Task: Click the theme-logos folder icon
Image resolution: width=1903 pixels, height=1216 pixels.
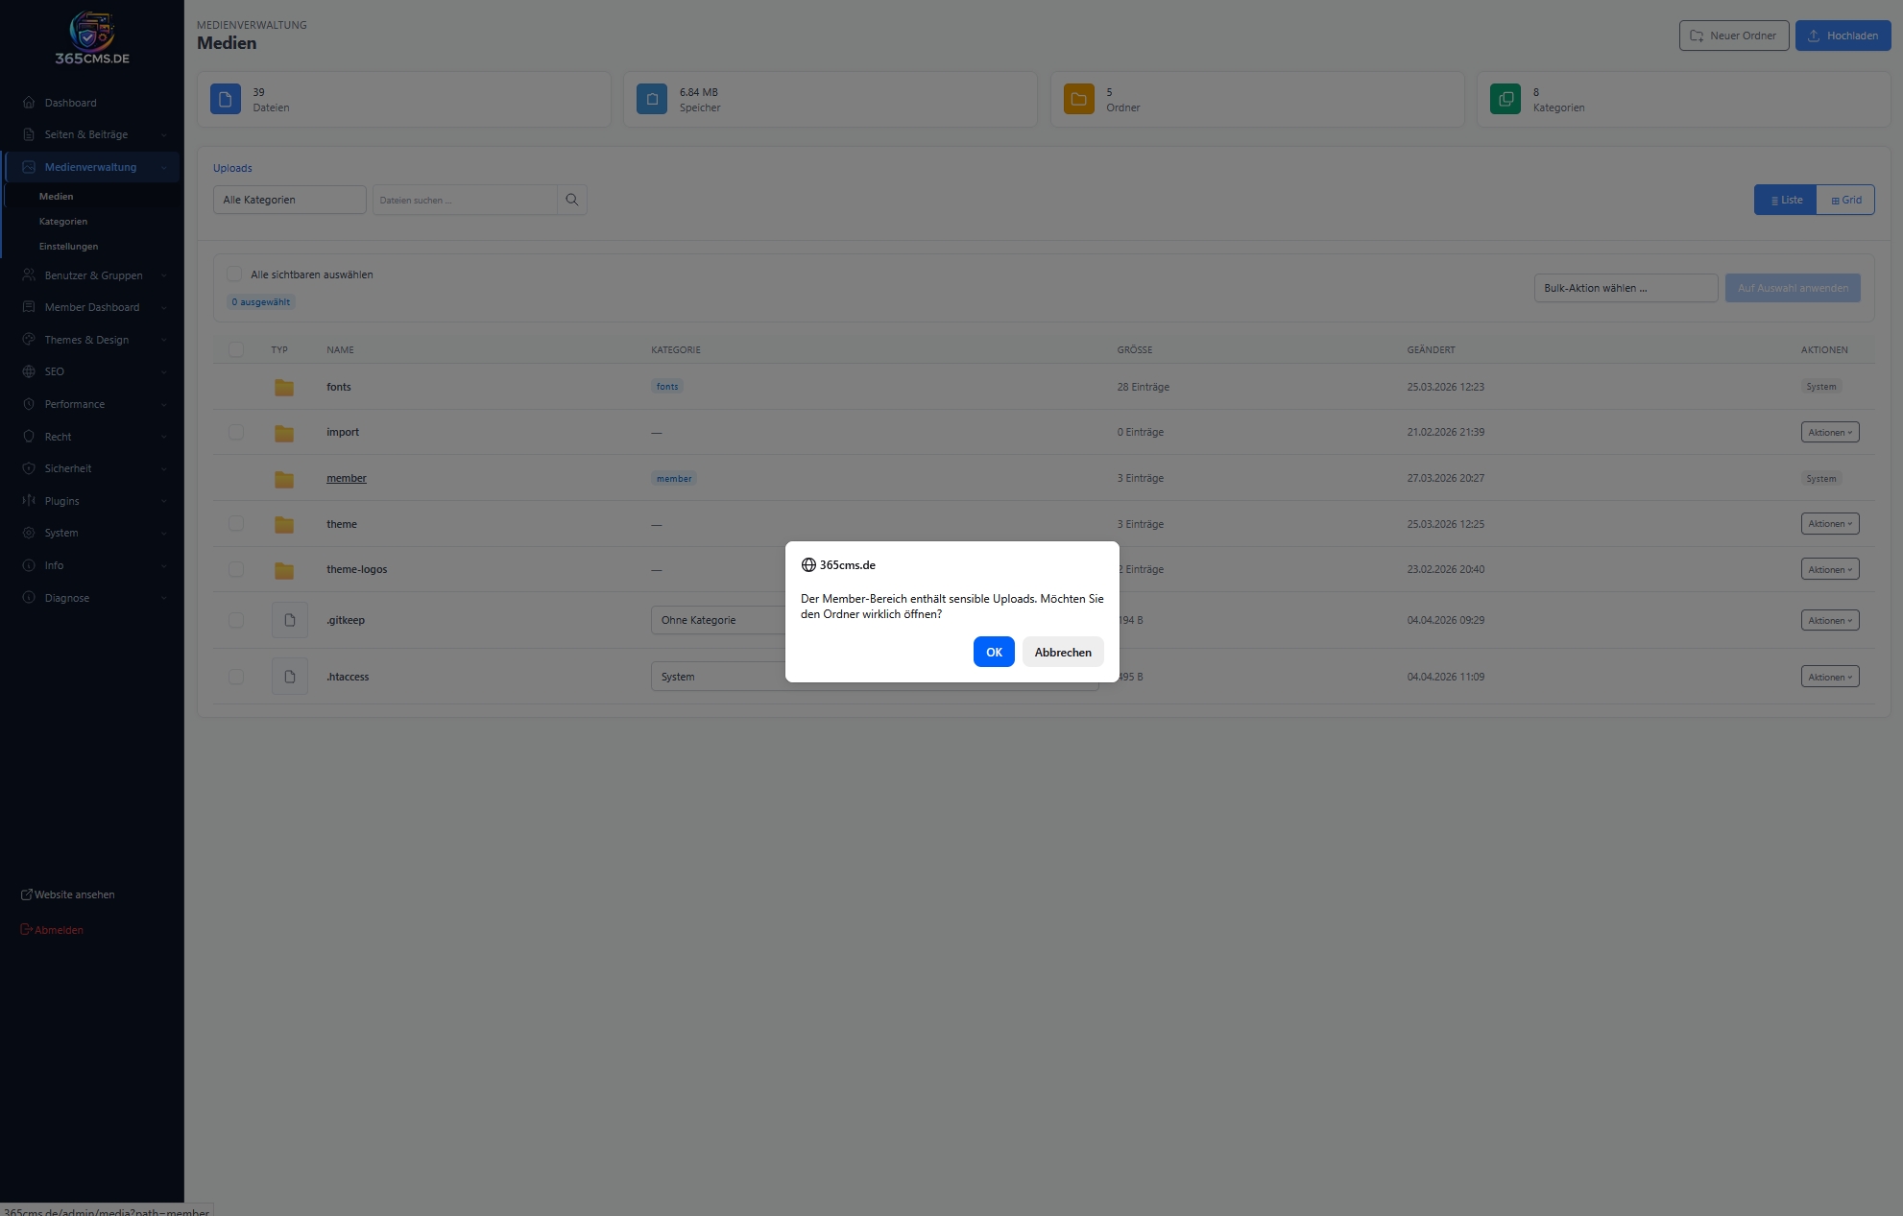Action: pyautogui.click(x=284, y=570)
